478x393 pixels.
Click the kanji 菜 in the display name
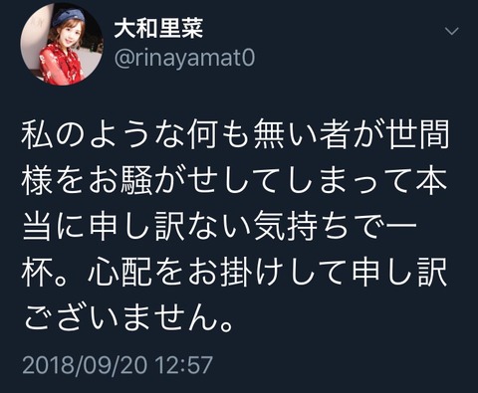(192, 29)
